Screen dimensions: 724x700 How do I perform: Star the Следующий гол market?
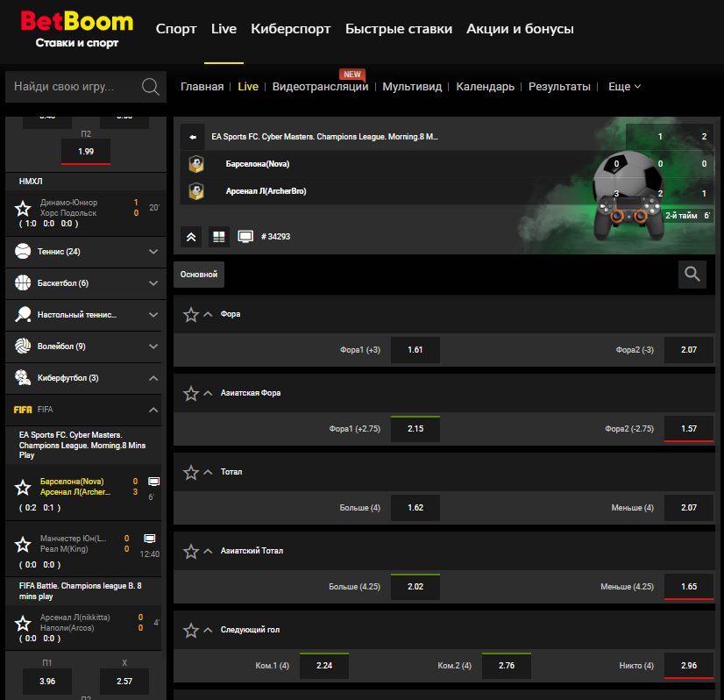click(191, 631)
